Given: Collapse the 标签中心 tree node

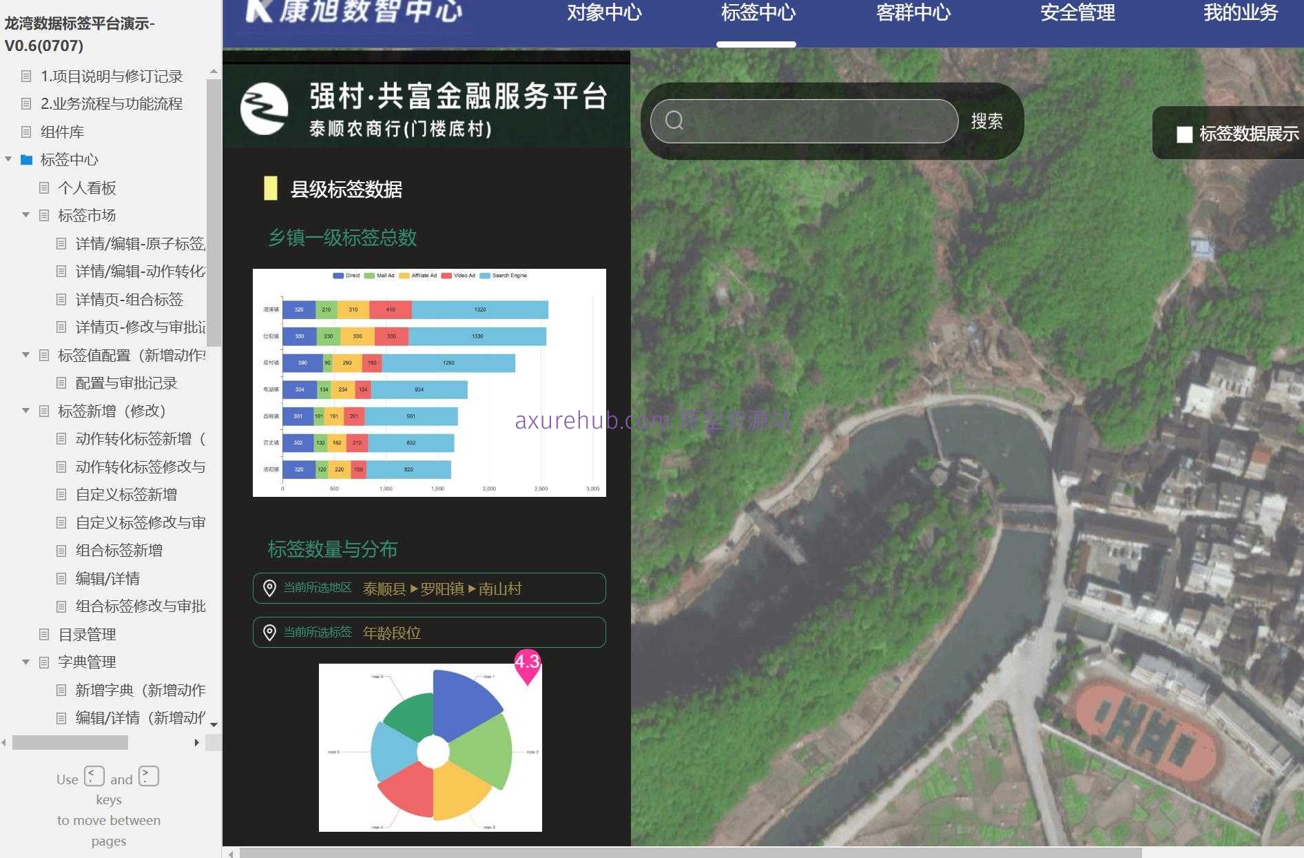Looking at the screenshot, I should click(x=8, y=160).
